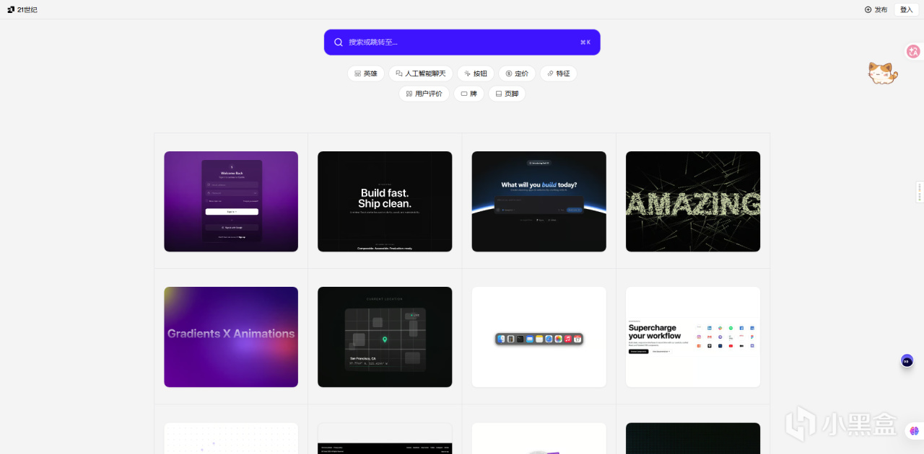924x454 pixels.
Task: Open the purple Welcome Back login card
Action: click(x=231, y=201)
